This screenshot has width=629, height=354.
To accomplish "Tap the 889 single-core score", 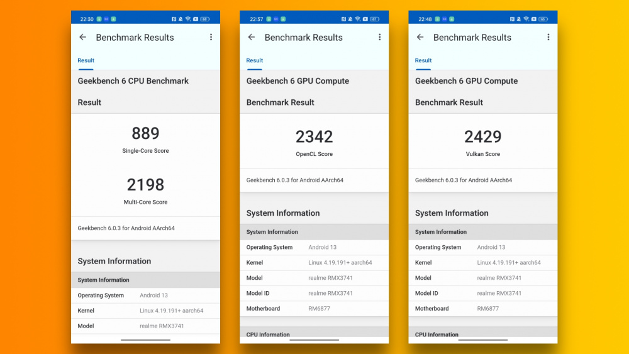I will click(x=146, y=133).
